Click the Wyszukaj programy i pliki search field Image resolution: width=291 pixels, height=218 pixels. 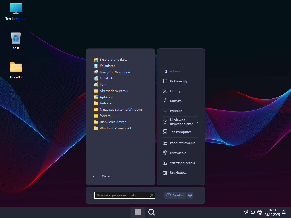(x=122, y=195)
